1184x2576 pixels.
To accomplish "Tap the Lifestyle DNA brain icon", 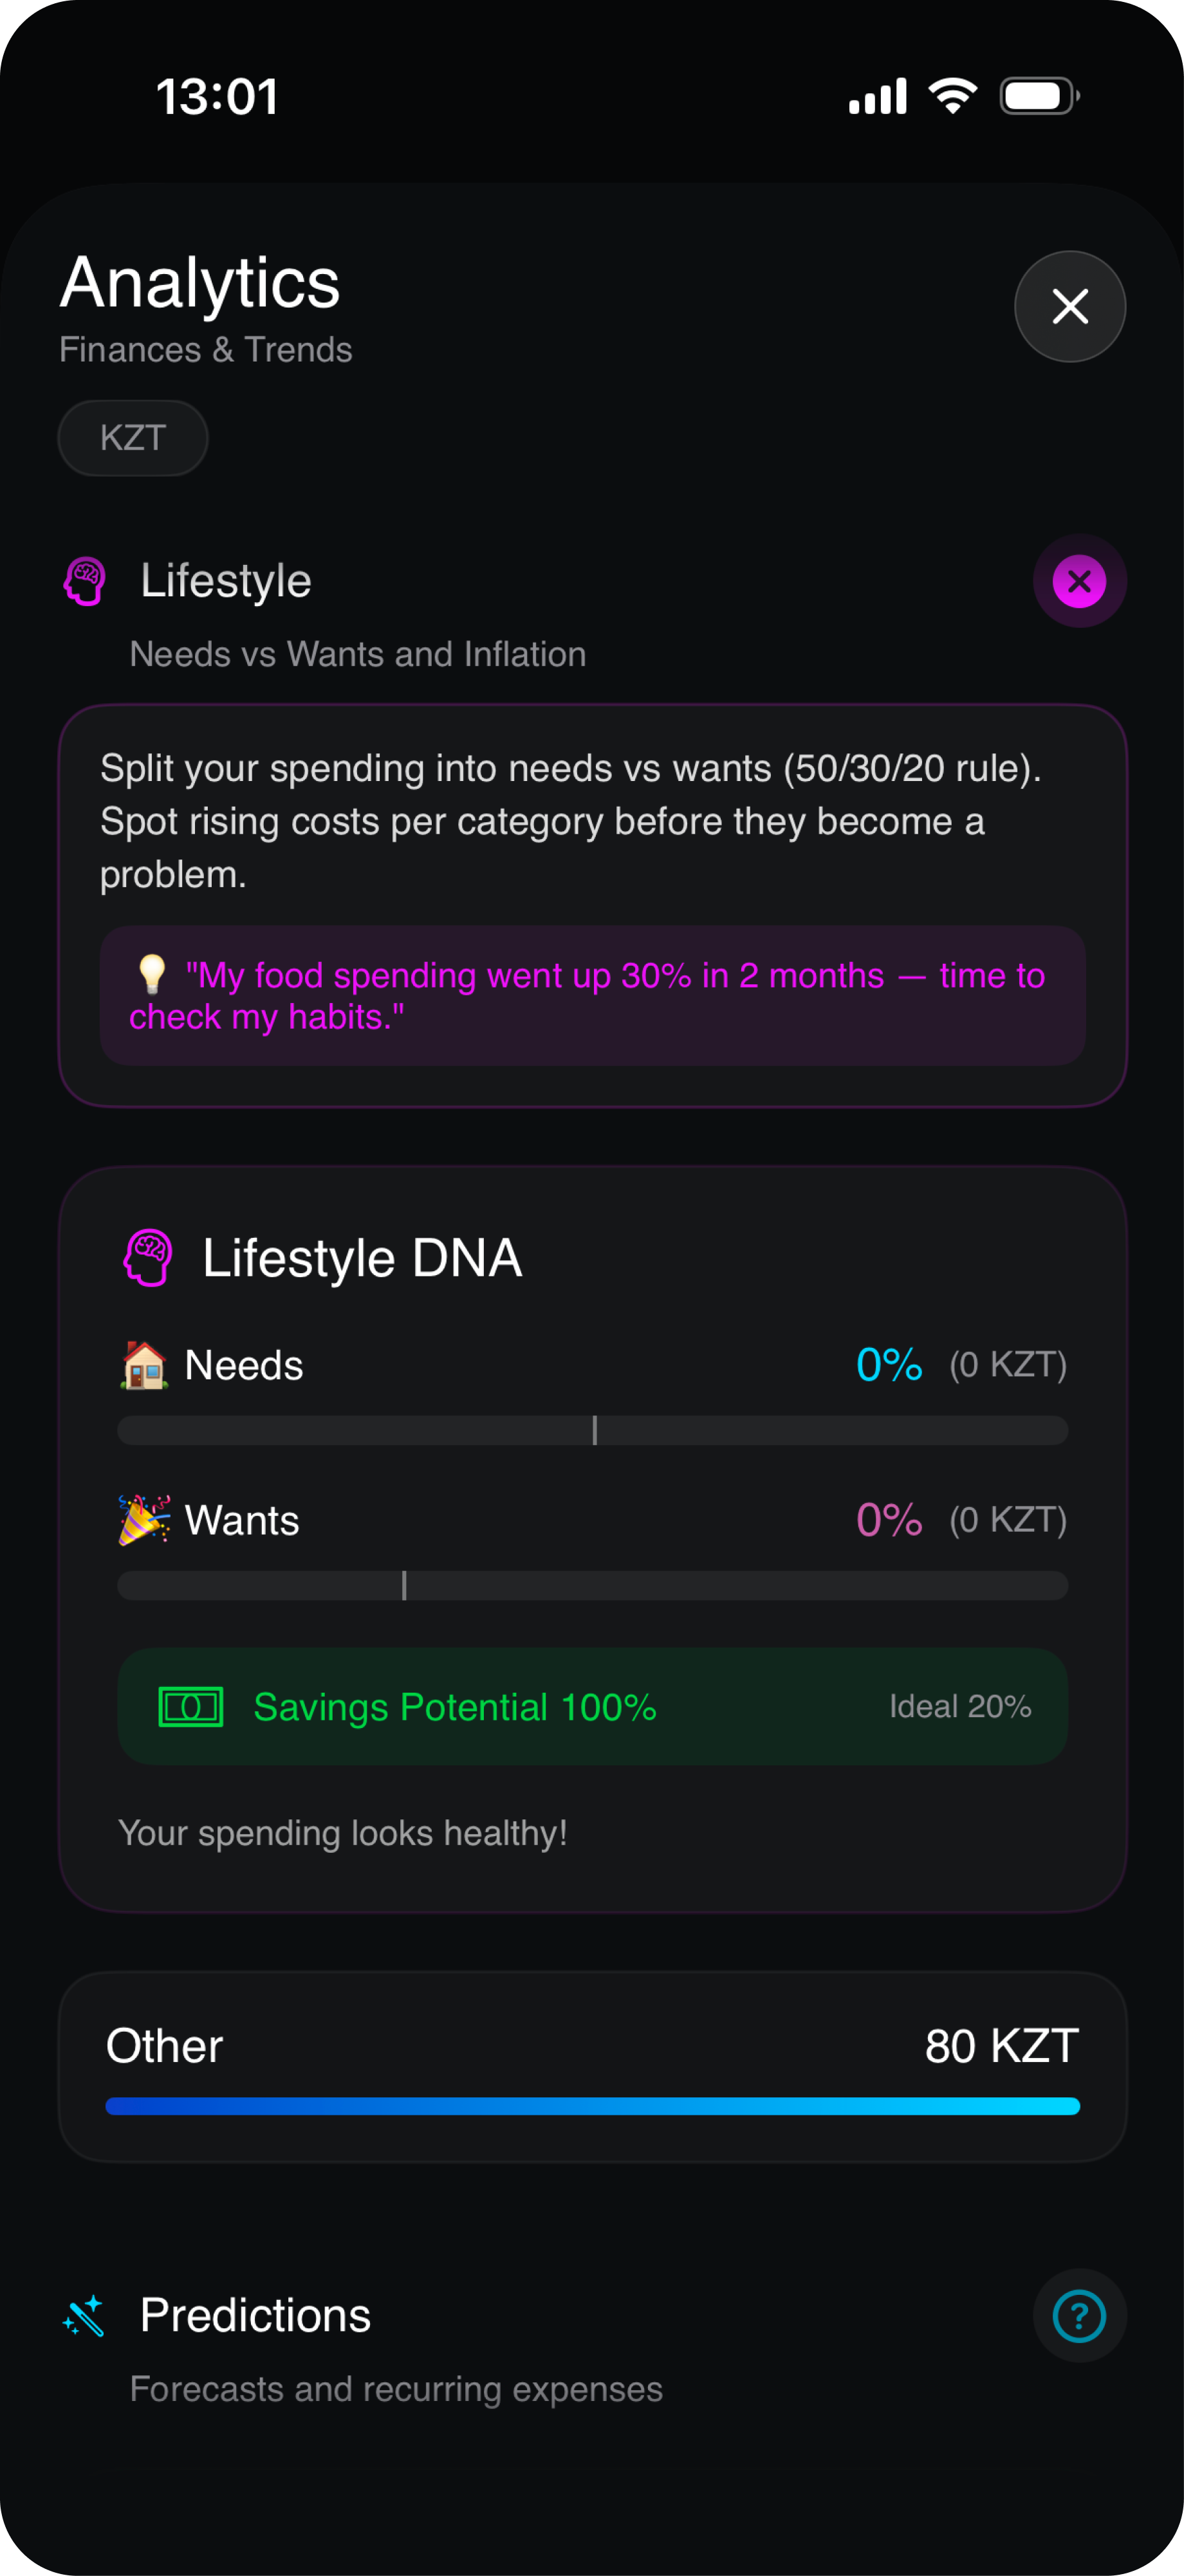I will [148, 1257].
